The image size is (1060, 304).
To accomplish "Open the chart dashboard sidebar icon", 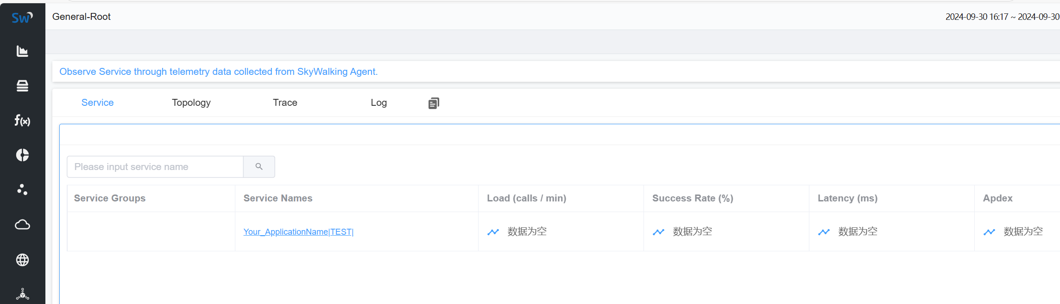I will click(x=22, y=51).
